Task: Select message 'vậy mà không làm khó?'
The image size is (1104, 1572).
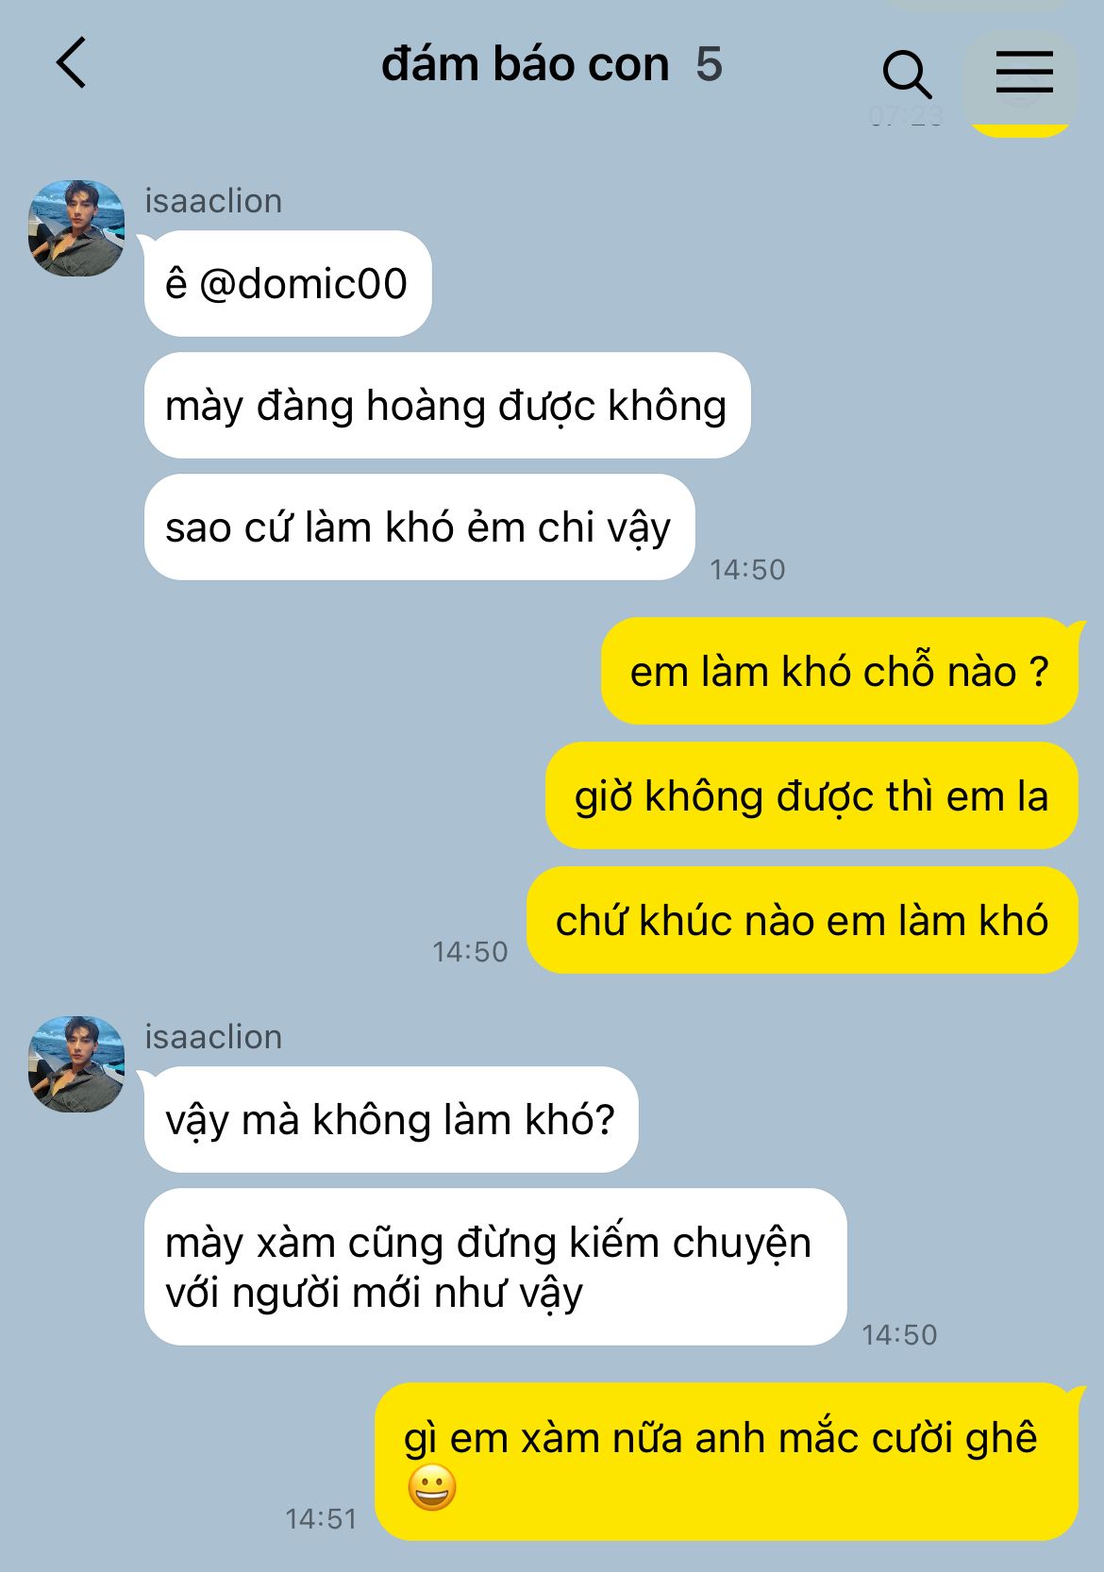Action: pyautogui.click(x=391, y=1120)
